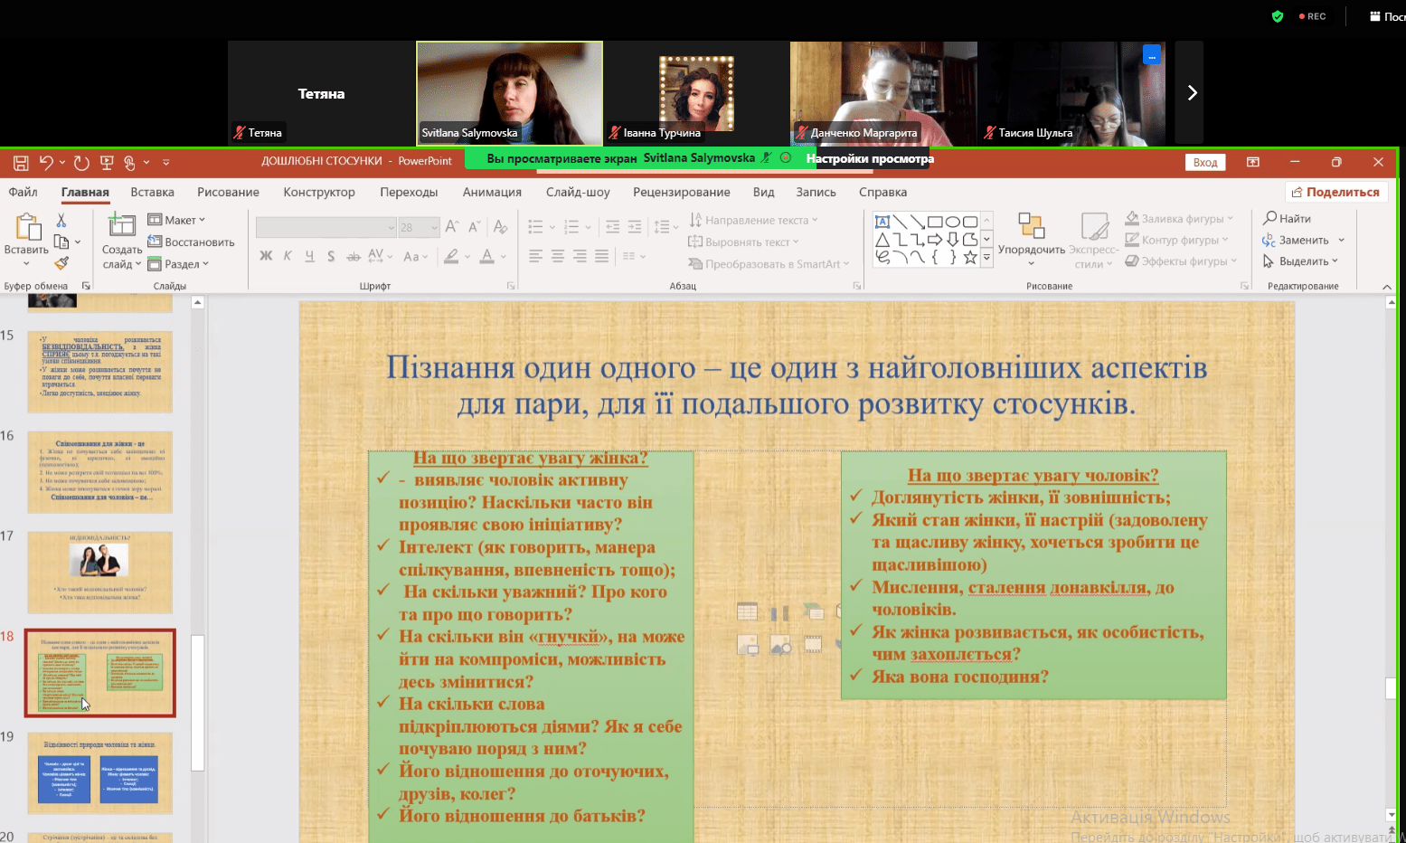Click Zoom's green security shield icon

pyautogui.click(x=1278, y=16)
